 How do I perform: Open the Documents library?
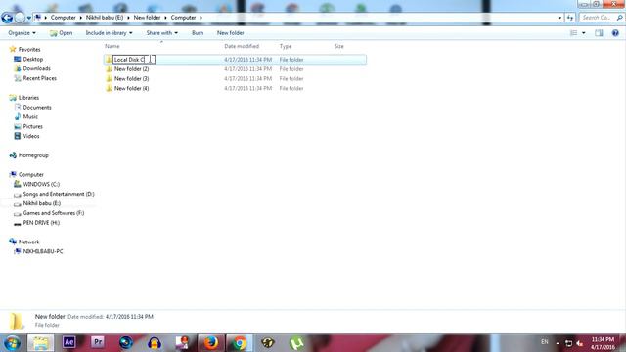tap(37, 107)
